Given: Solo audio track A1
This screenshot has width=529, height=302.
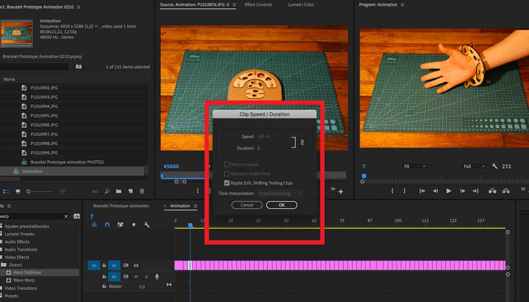Looking at the screenshot, I should click(147, 276).
